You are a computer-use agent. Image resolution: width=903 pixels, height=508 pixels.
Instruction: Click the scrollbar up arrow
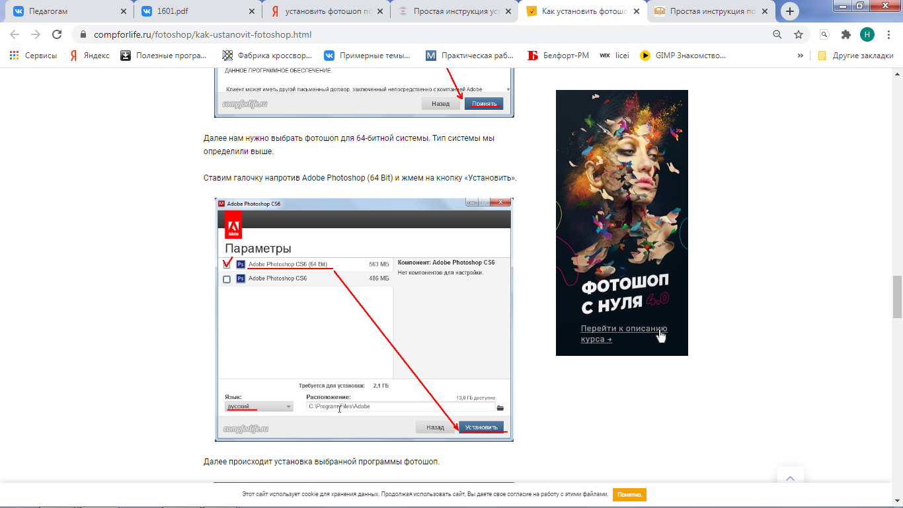click(897, 72)
